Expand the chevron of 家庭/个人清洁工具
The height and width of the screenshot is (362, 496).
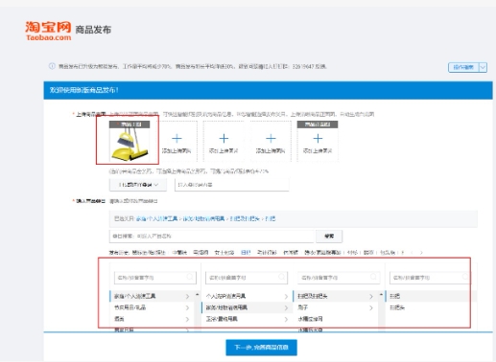click(187, 297)
